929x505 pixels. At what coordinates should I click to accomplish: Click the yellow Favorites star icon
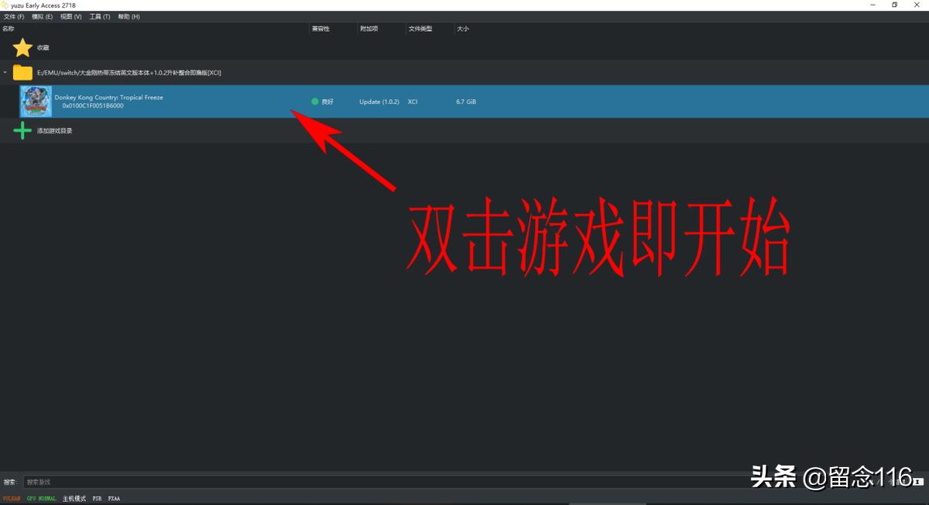click(22, 47)
